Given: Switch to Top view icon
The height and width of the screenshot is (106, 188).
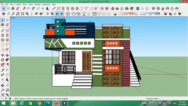Looking at the screenshot, I should tap(158, 9).
